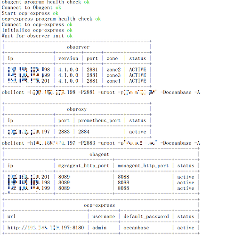
Task: Click the obproxy port value 2883
Action: (64, 132)
